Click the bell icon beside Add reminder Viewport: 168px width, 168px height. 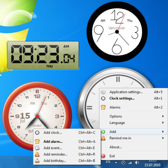[x=37, y=154]
